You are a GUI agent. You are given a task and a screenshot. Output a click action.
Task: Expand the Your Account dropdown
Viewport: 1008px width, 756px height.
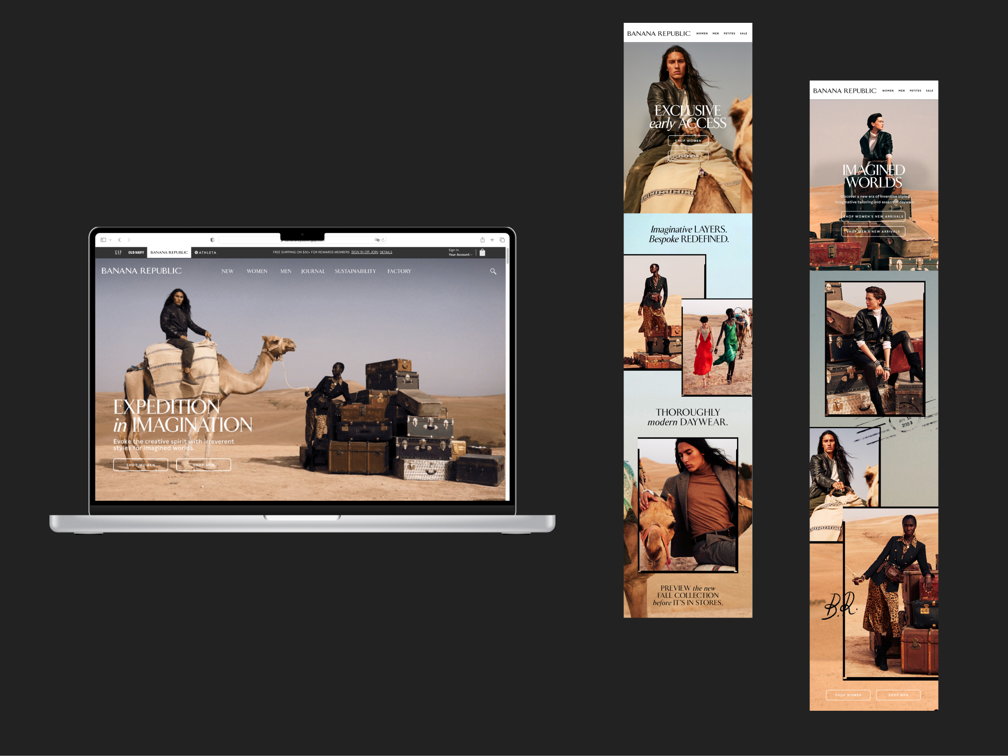460,255
